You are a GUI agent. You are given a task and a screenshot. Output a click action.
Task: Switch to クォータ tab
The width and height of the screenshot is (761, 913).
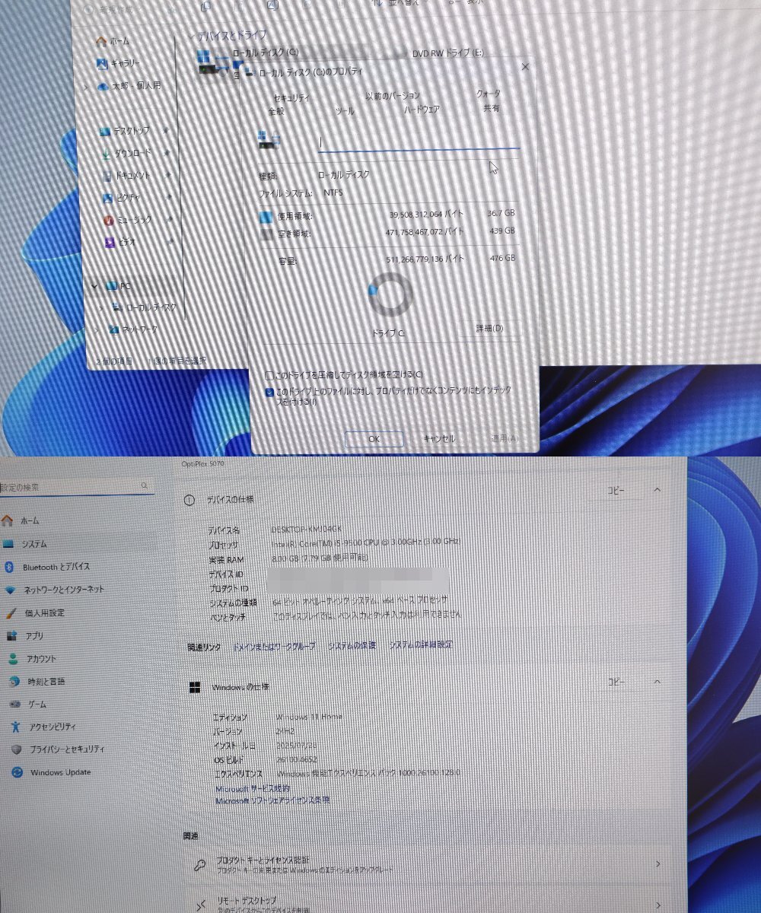coord(489,94)
